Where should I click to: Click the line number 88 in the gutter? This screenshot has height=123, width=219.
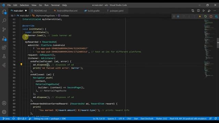pyautogui.click(x=14, y=104)
